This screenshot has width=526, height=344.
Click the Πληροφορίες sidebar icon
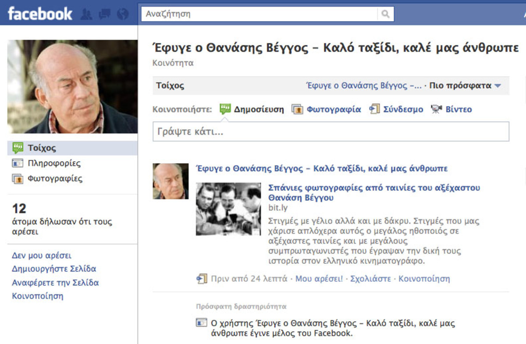point(18,163)
